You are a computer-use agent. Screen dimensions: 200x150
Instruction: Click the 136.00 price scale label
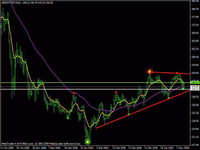(195, 105)
